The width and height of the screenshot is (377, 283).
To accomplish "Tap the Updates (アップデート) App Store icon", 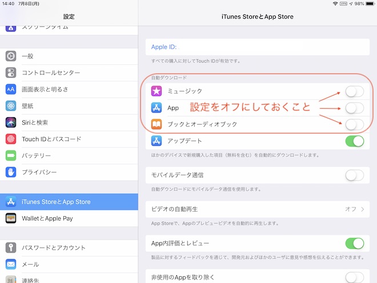I will [x=157, y=141].
